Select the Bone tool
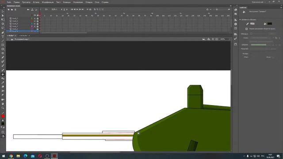 [x=3, y=70]
